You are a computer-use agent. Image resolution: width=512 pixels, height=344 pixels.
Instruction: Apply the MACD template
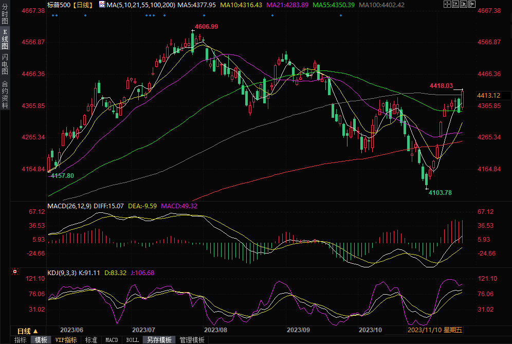pyautogui.click(x=112, y=340)
